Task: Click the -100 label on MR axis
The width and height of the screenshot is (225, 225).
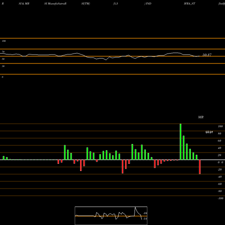Action: pyautogui.click(x=220, y=198)
